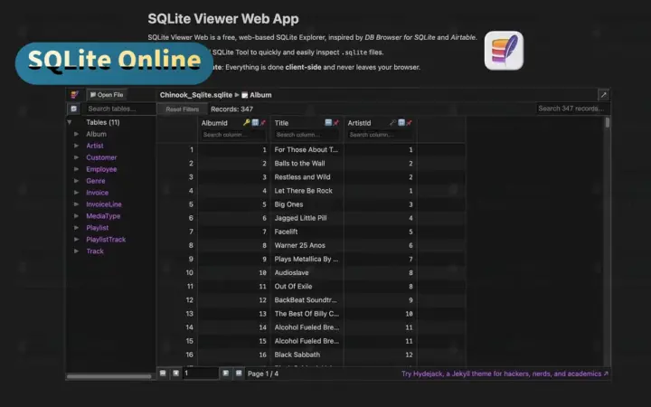Select the Audioslave title cell
This screenshot has width=651, height=407.
pos(307,272)
